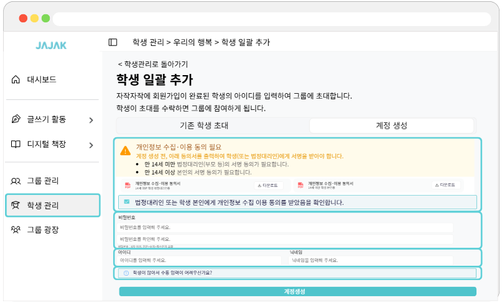Click the browser address bar
The height and width of the screenshot is (303, 502).
tap(271, 19)
